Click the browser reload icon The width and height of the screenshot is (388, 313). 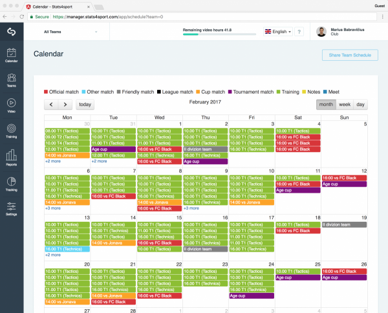click(22, 17)
